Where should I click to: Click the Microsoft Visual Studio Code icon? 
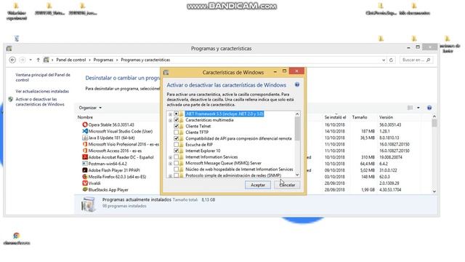click(85, 131)
